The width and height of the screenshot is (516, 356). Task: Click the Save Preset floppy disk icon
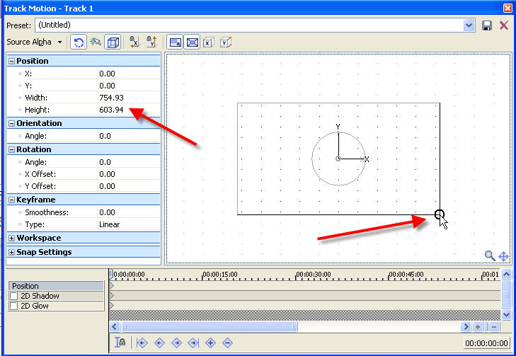(x=487, y=25)
